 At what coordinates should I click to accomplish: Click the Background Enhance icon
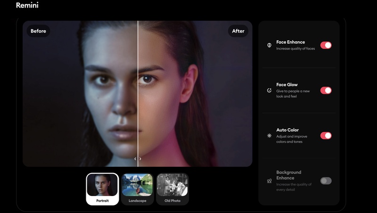tap(269, 180)
